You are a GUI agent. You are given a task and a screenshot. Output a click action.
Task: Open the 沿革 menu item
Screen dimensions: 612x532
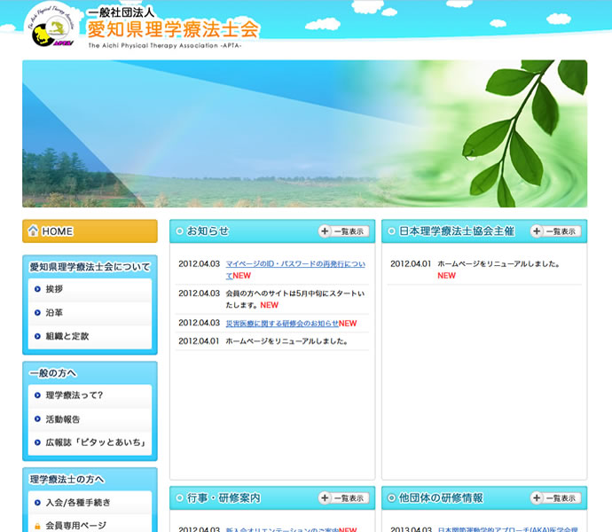[90, 313]
